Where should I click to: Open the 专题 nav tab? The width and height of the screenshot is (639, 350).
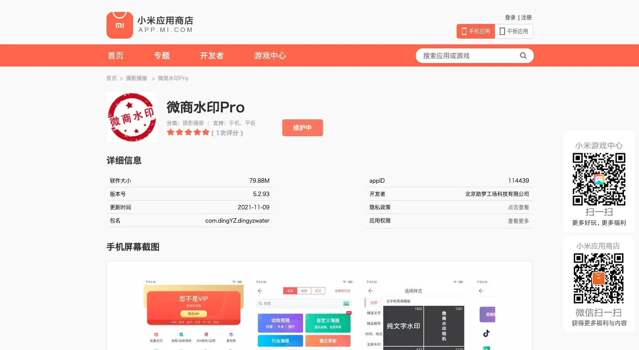pos(162,55)
